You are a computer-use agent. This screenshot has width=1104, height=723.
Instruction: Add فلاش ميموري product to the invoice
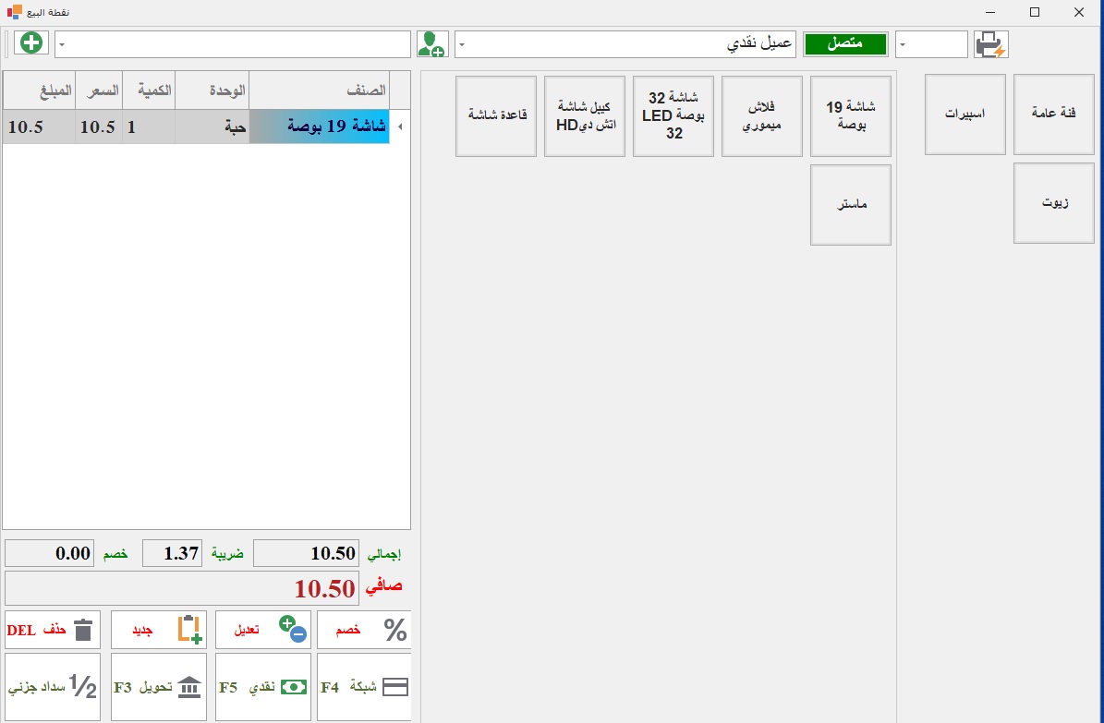coord(761,116)
